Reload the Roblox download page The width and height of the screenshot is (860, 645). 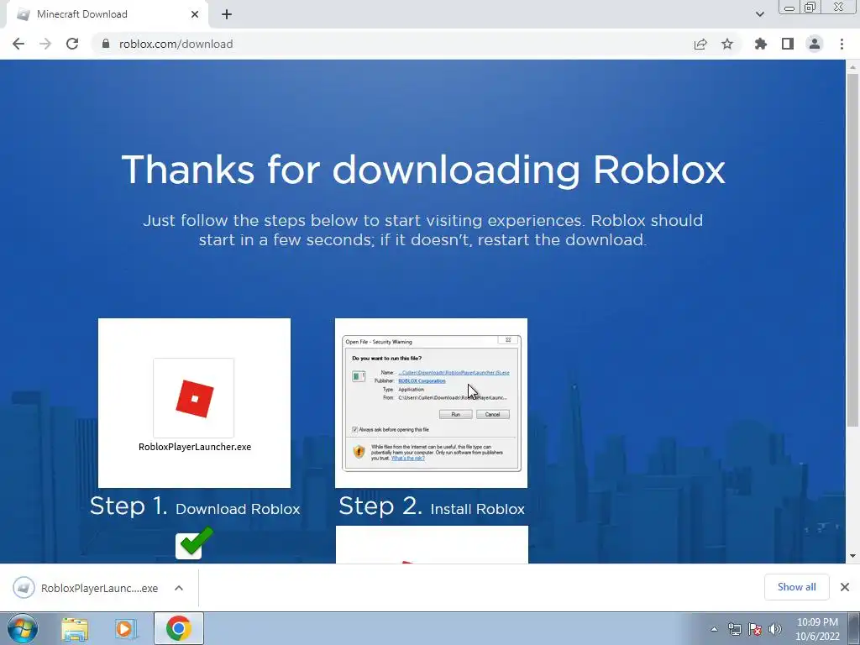72,44
